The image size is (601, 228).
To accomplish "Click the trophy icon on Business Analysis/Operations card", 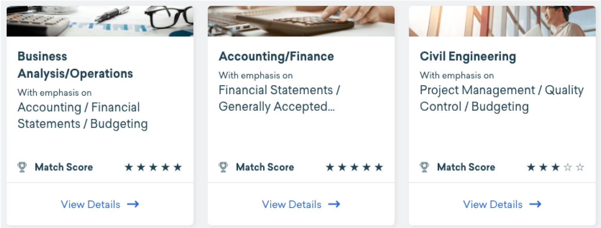I will click(x=22, y=168).
